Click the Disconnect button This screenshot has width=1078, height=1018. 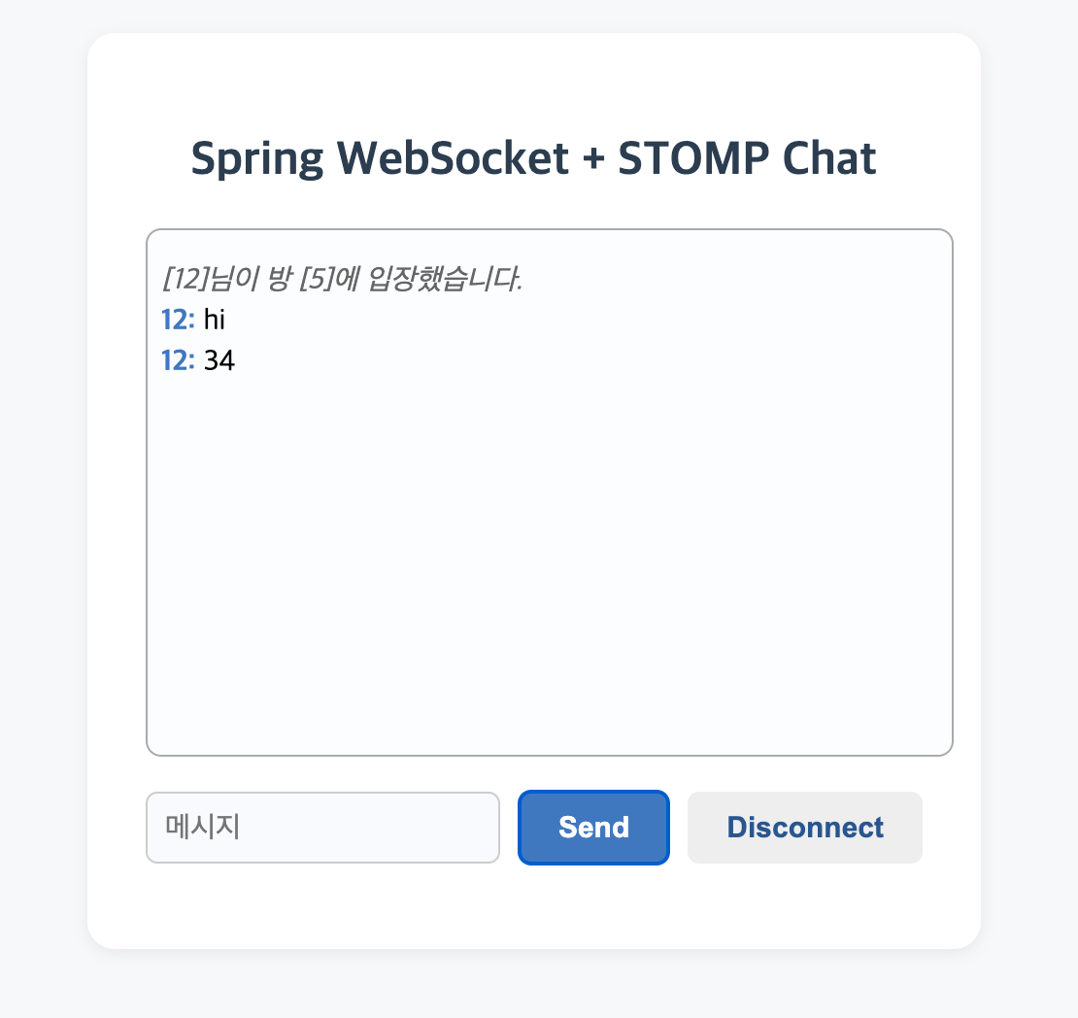click(x=804, y=828)
